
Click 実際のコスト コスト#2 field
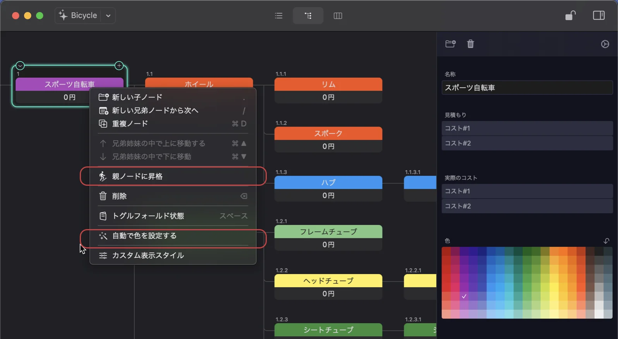coord(527,206)
